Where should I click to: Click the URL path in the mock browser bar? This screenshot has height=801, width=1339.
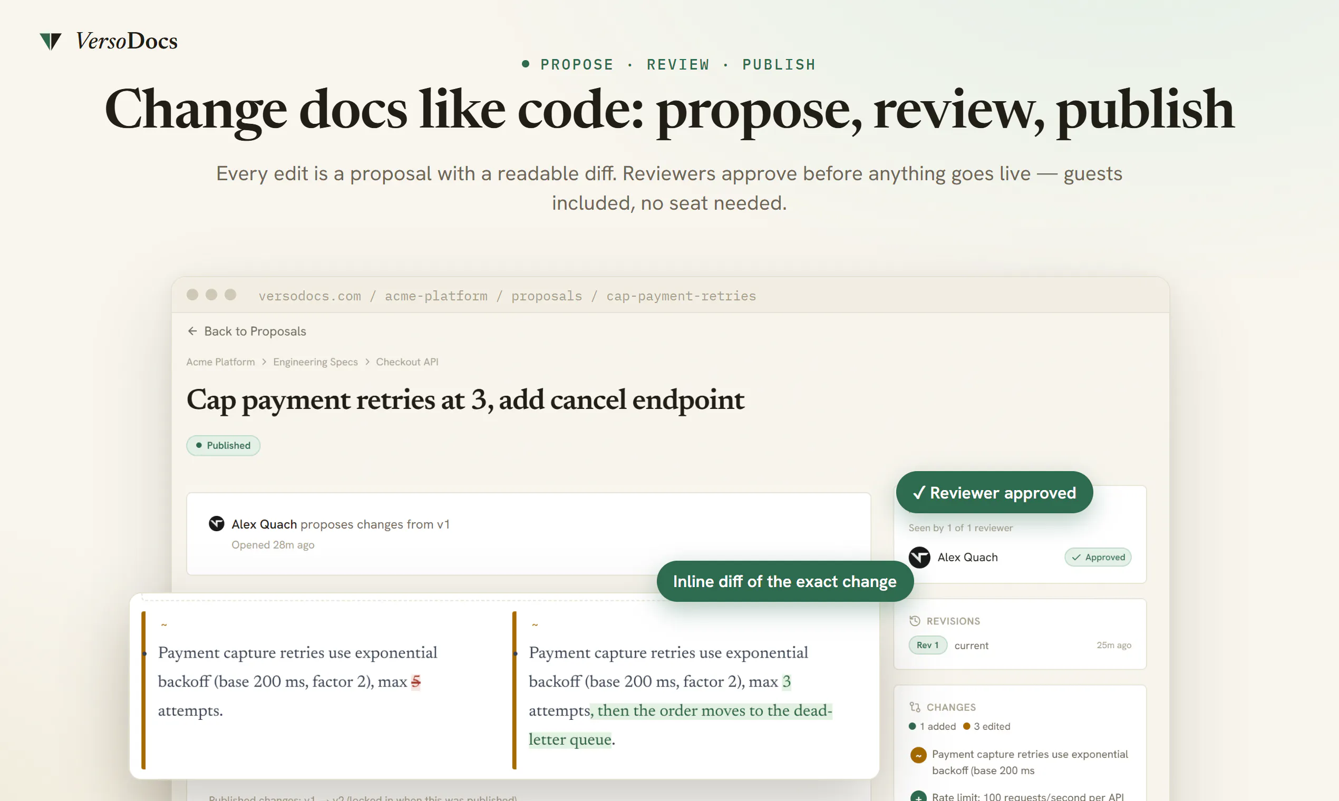click(507, 296)
